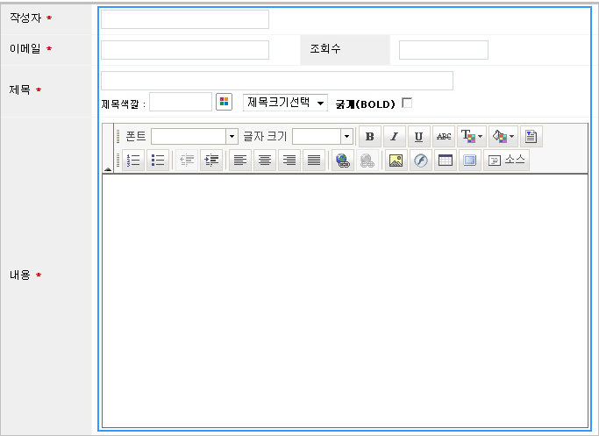The image size is (599, 436).
Task: Open the 제목크기선택 dropdown
Action: tap(285, 103)
